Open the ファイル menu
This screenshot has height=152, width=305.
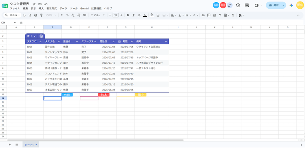[x=15, y=9]
